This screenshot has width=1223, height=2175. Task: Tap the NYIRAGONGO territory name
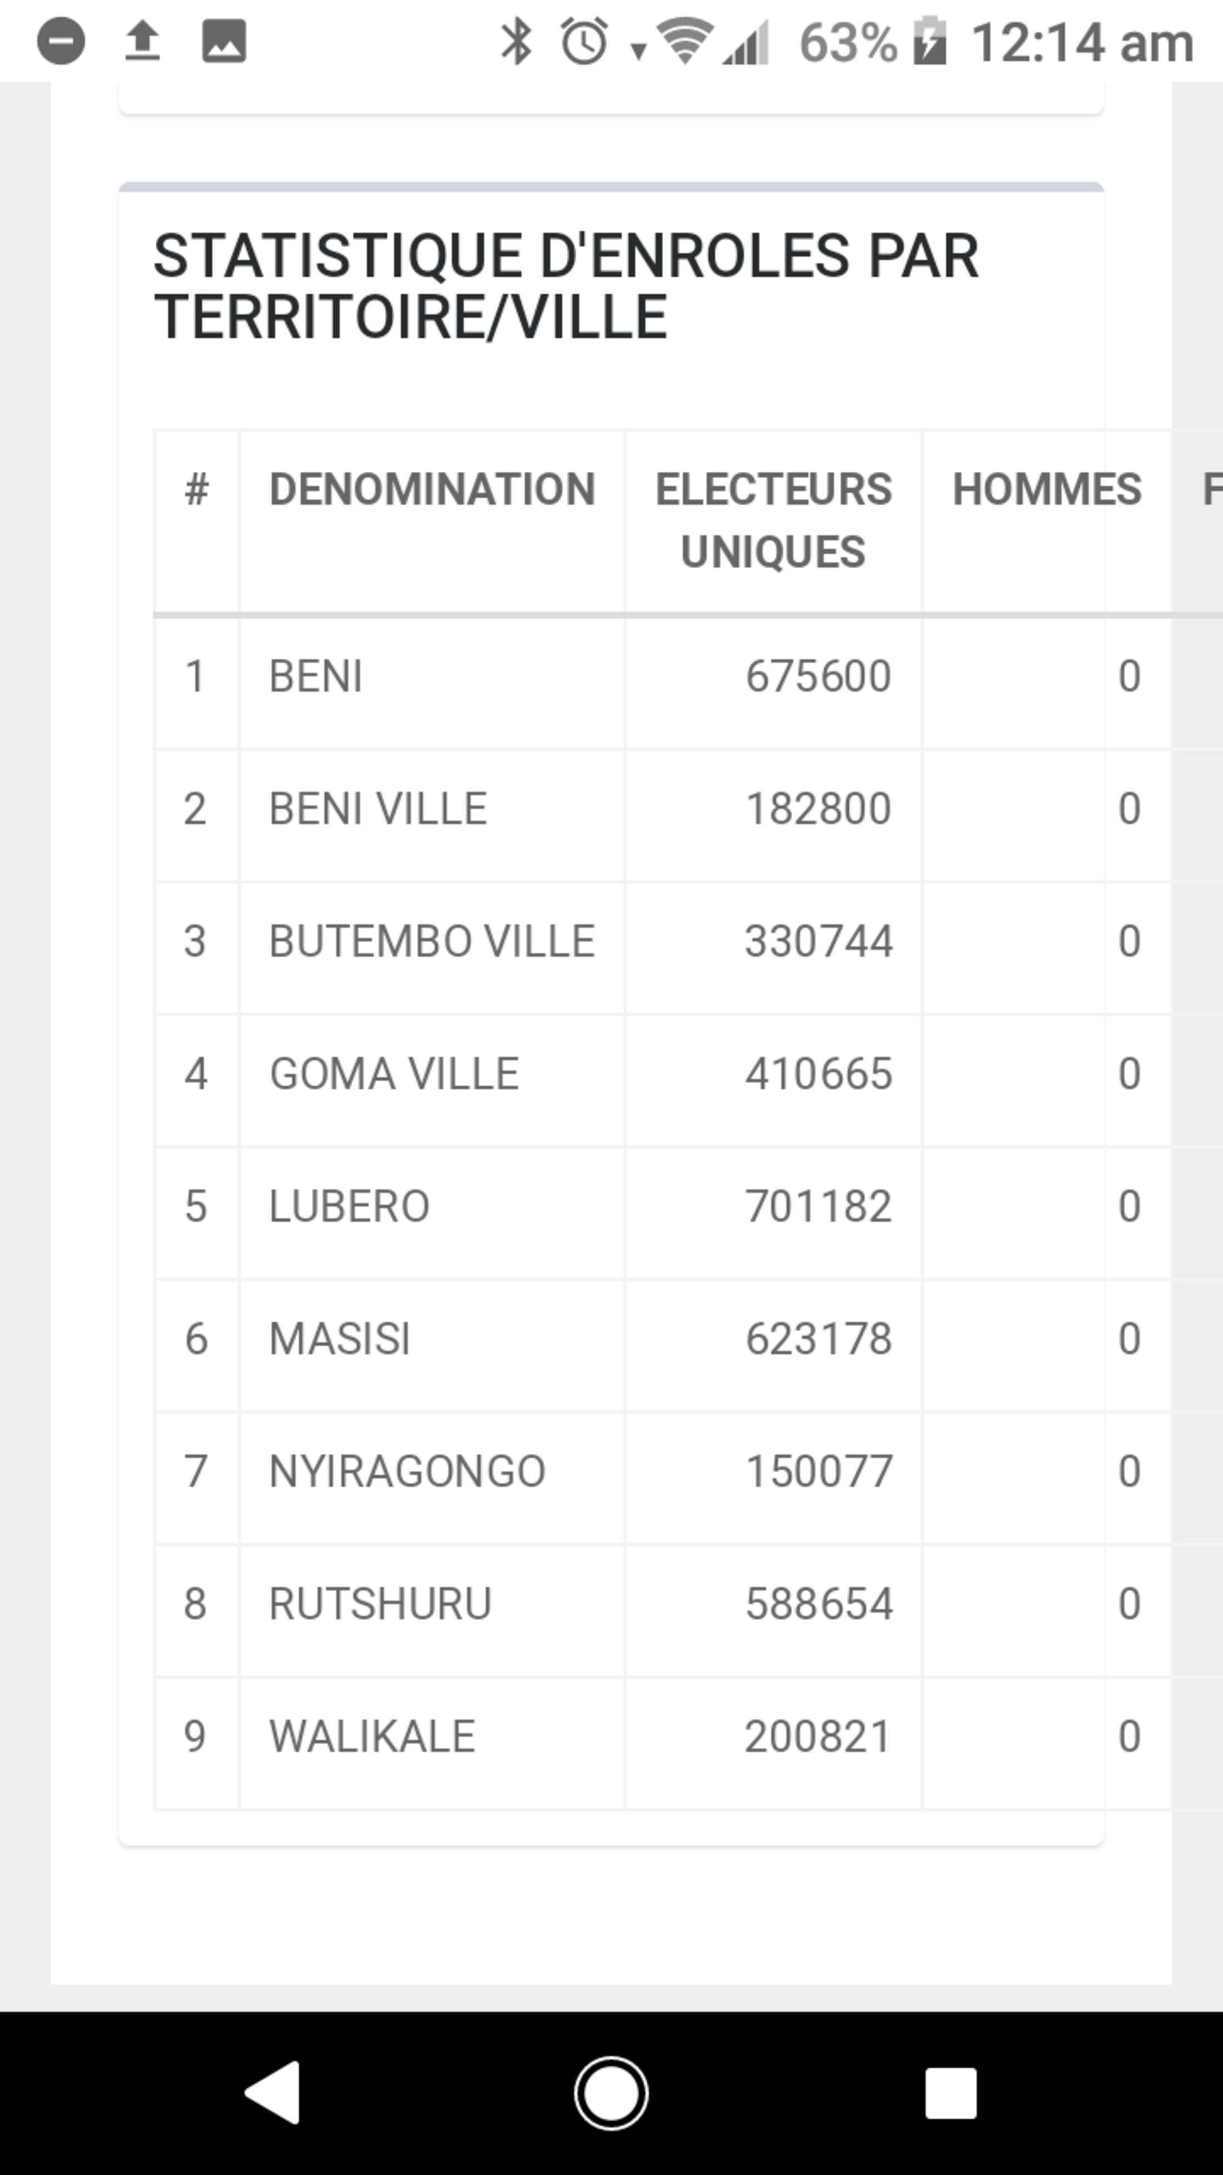click(x=407, y=1472)
